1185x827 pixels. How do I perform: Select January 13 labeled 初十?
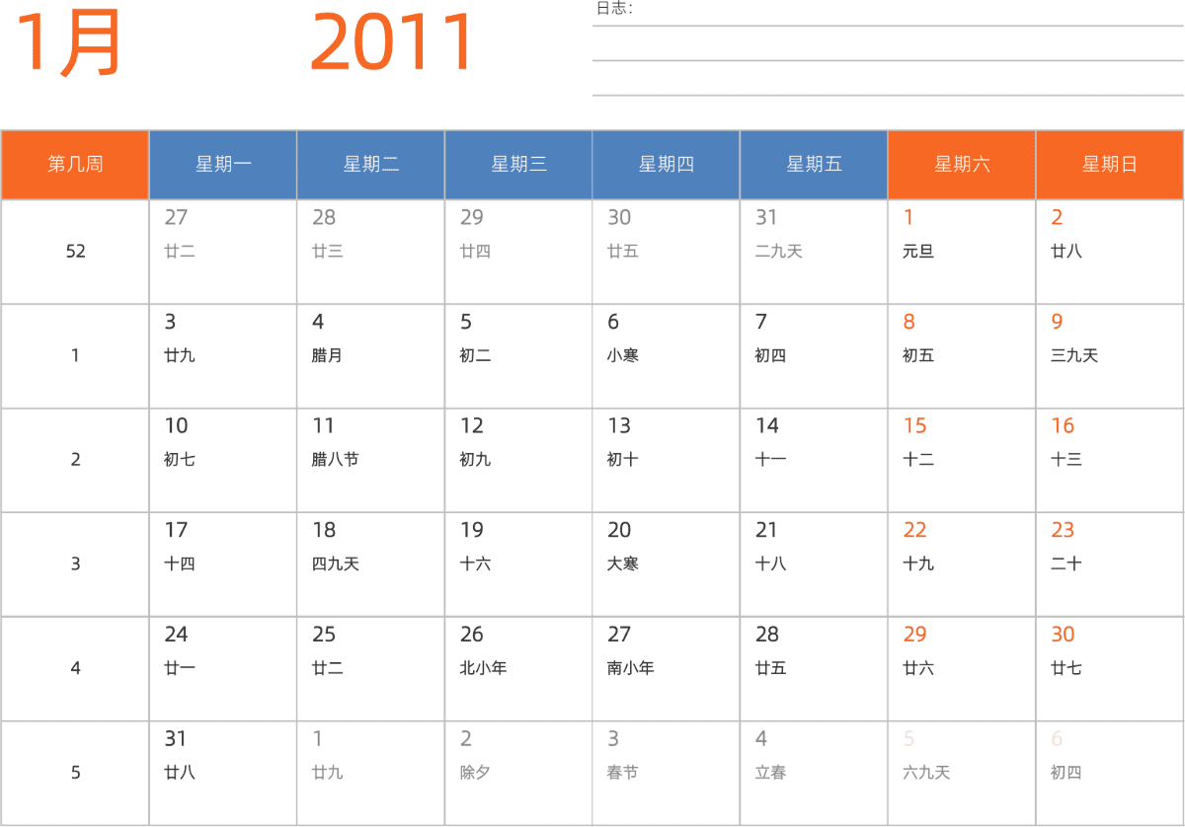[666, 460]
